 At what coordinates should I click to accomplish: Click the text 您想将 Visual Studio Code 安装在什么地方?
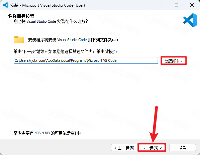click(x=51, y=21)
